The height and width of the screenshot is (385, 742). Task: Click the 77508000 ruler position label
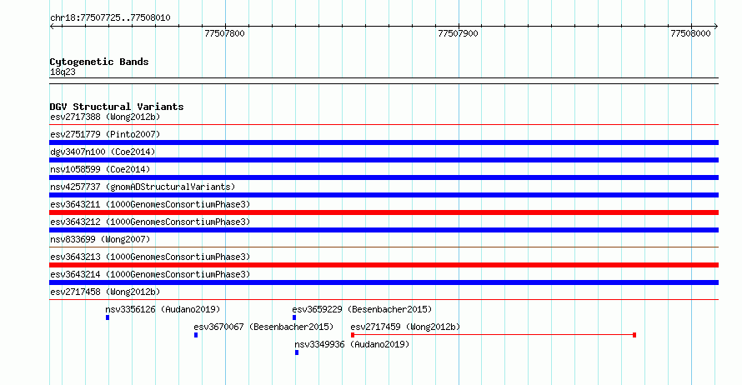coord(691,33)
